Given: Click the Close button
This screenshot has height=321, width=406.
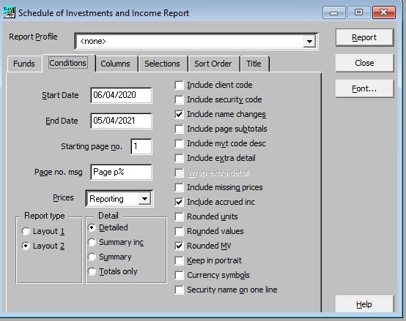Looking at the screenshot, I should click(x=364, y=63).
